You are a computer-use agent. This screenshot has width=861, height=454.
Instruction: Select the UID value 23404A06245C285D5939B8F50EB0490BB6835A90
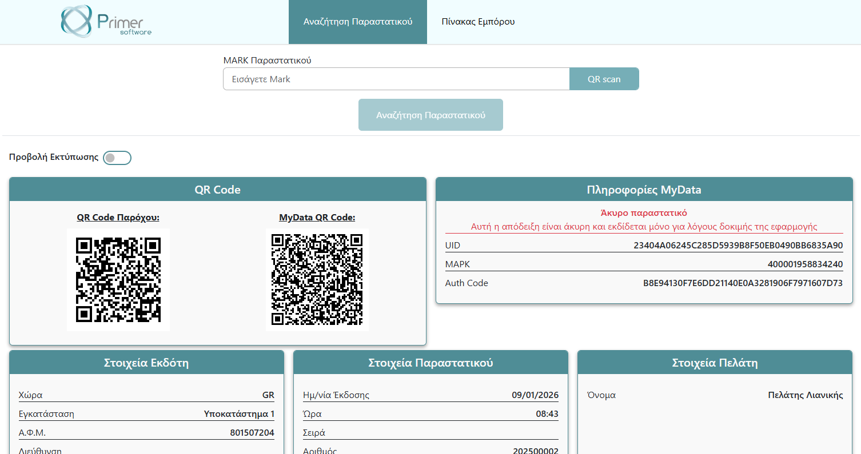point(738,246)
